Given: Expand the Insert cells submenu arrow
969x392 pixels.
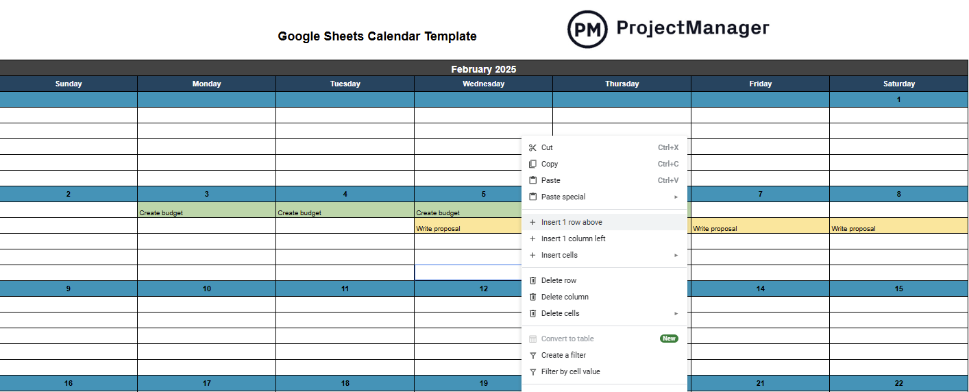Looking at the screenshot, I should point(676,255).
